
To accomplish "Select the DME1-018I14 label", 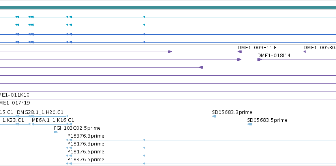I will 274,56.
